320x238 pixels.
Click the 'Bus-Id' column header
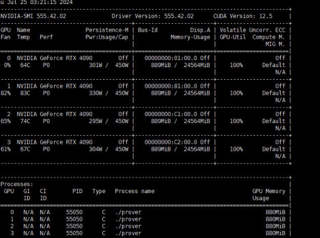pyautogui.click(x=148, y=30)
